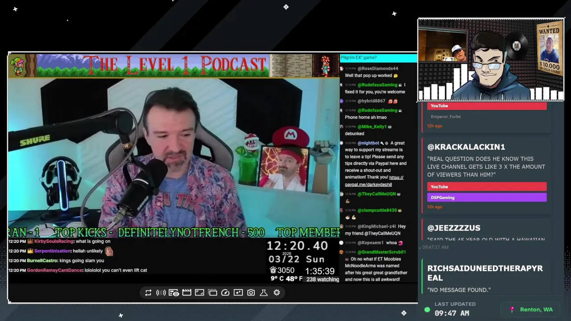Click the GordonRamsyCantDance chat name
571x321 pixels.
coord(54,270)
